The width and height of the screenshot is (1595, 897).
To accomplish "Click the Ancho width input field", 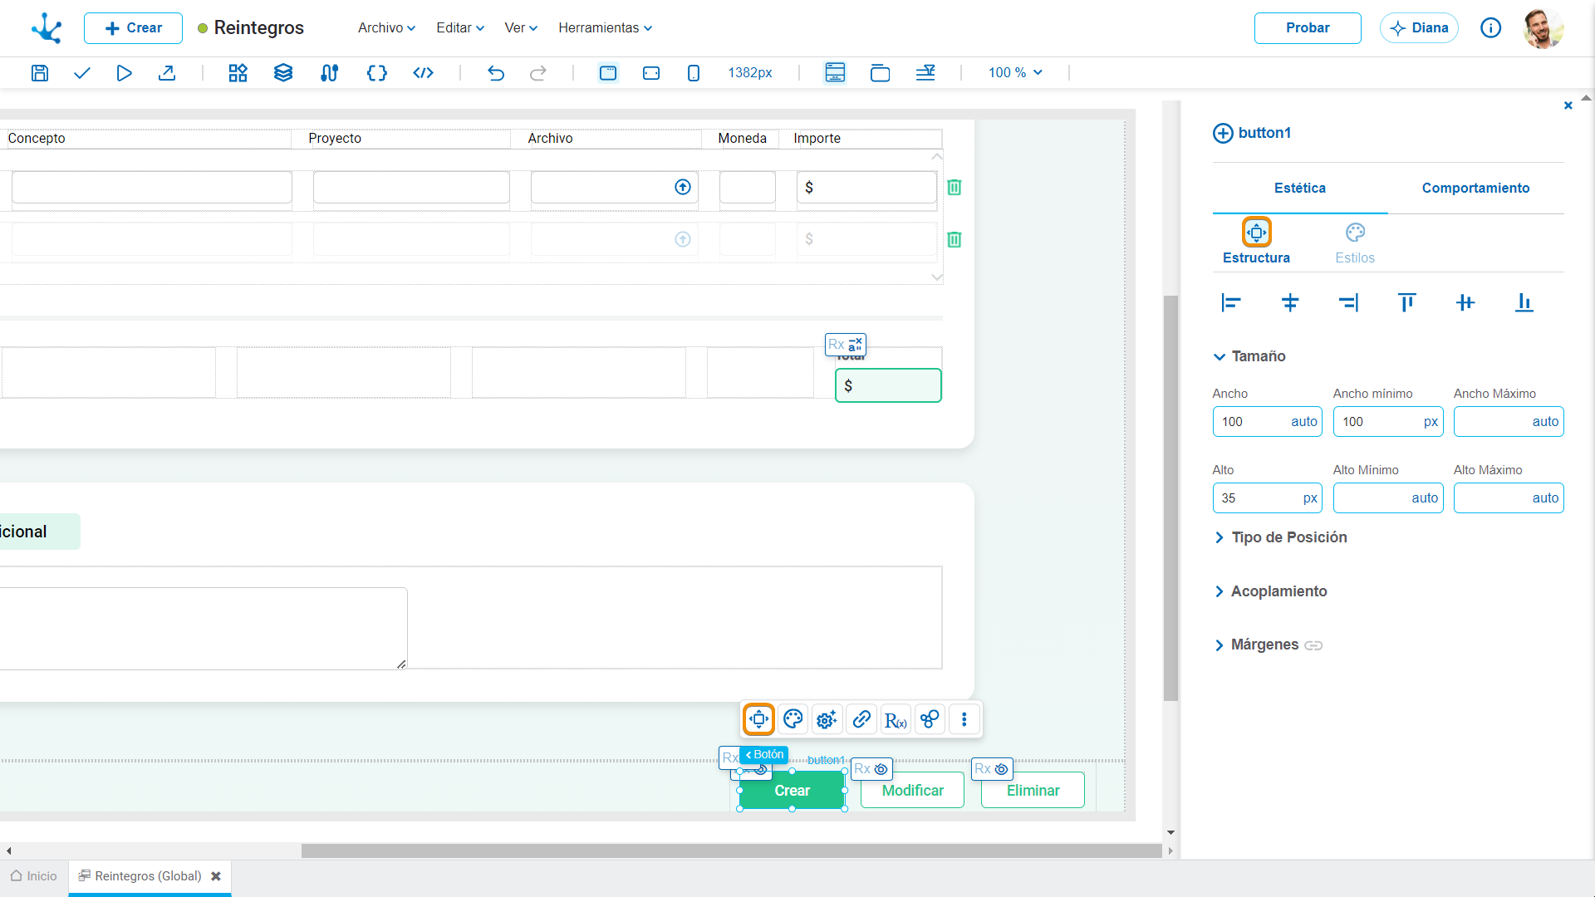I will [x=1267, y=422].
